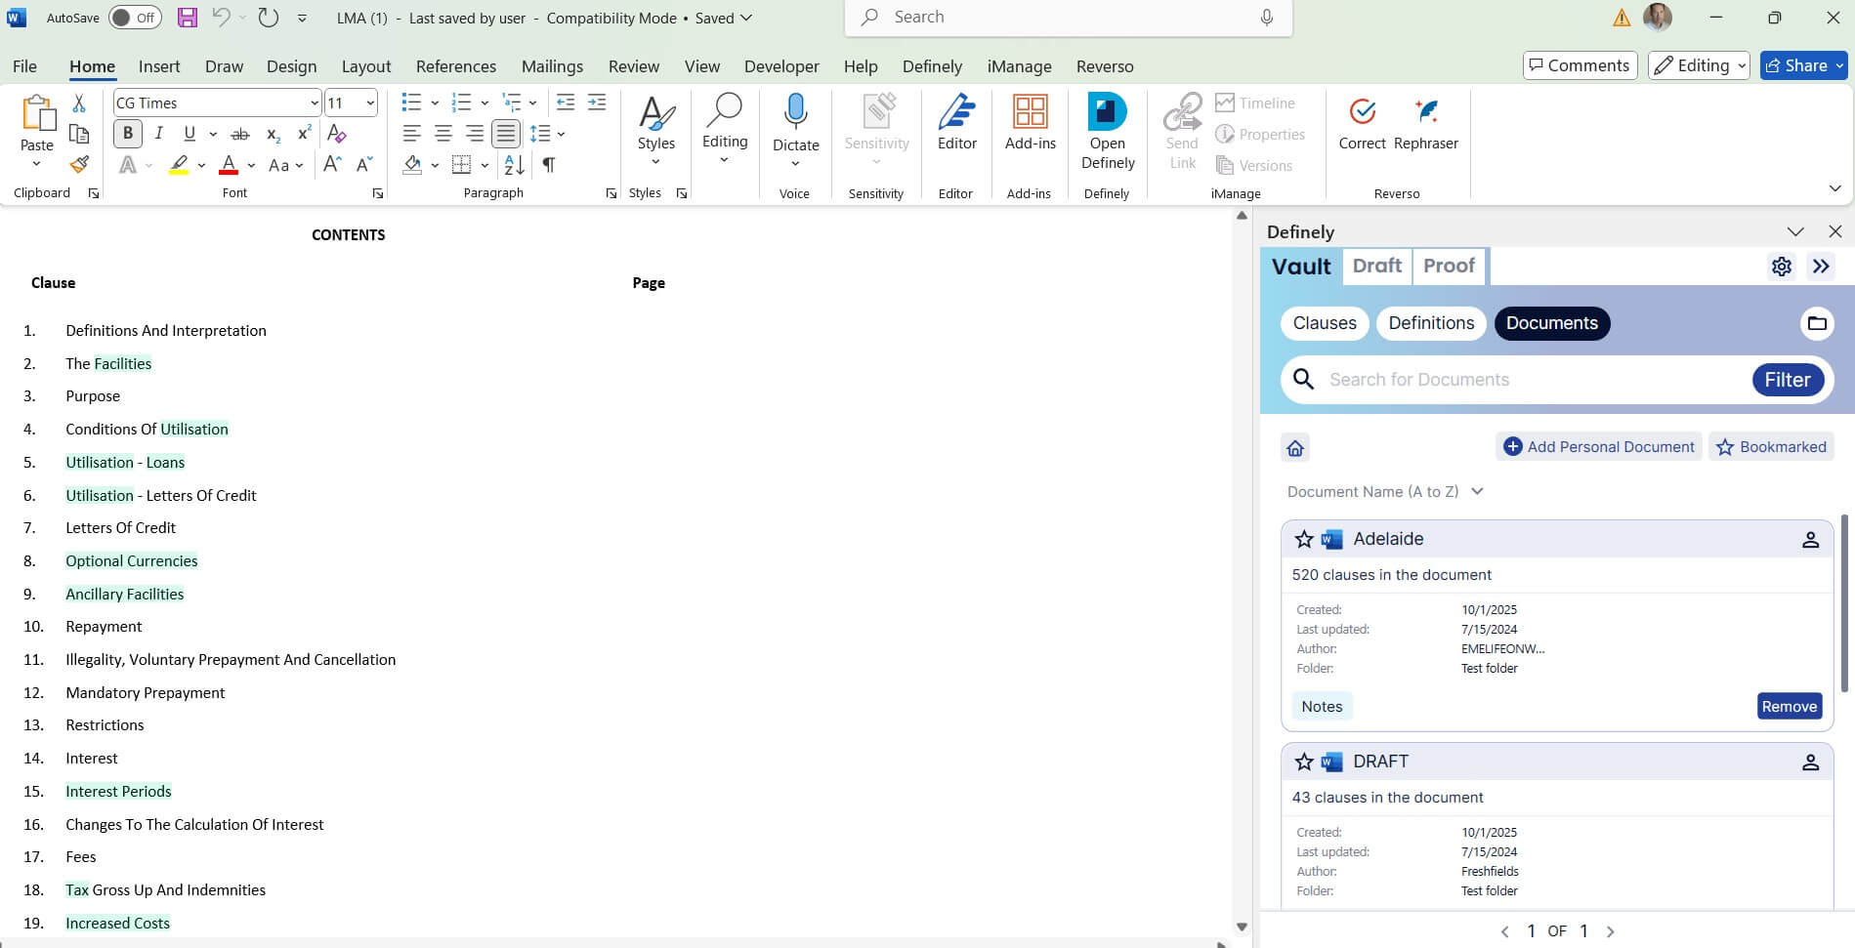Image resolution: width=1855 pixels, height=948 pixels.
Task: Show paragraph marks with pilcrow icon
Action: pyautogui.click(x=549, y=165)
